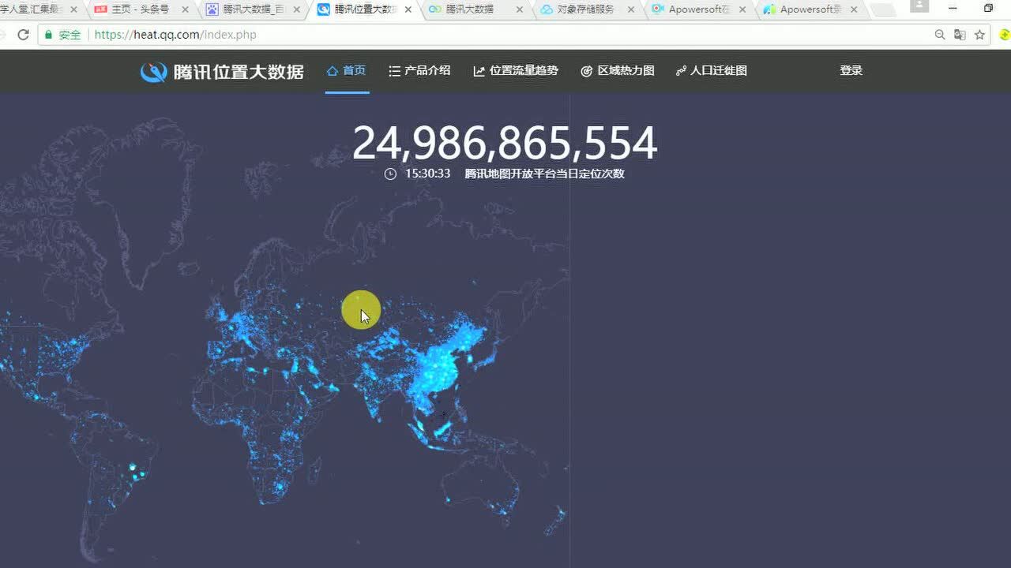Open the 位置流量趋势 navigation item

click(x=516, y=70)
